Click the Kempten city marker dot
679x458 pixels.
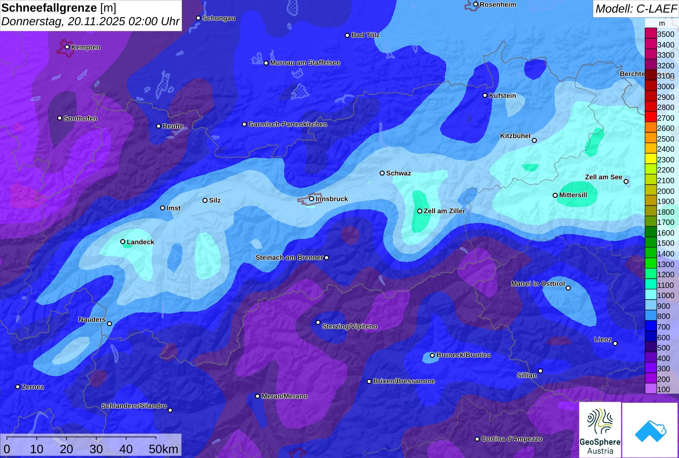pyautogui.click(x=67, y=47)
